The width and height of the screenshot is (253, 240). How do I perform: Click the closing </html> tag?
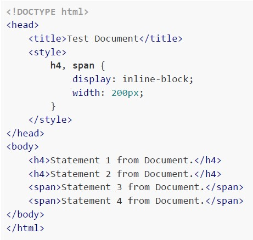click(x=25, y=228)
